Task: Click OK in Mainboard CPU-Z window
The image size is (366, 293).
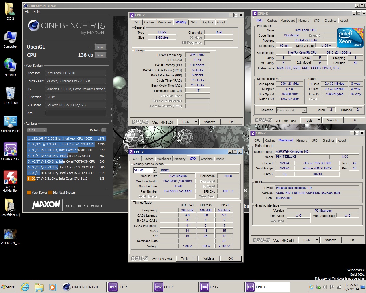Action: 352,240
